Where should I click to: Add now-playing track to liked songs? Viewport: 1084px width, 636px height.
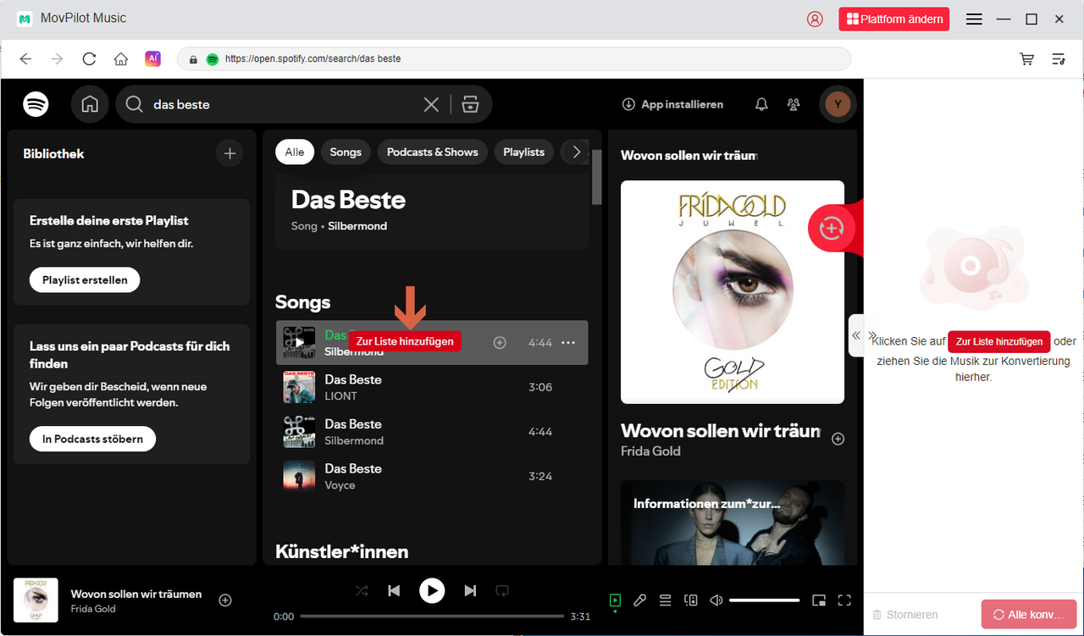click(225, 600)
